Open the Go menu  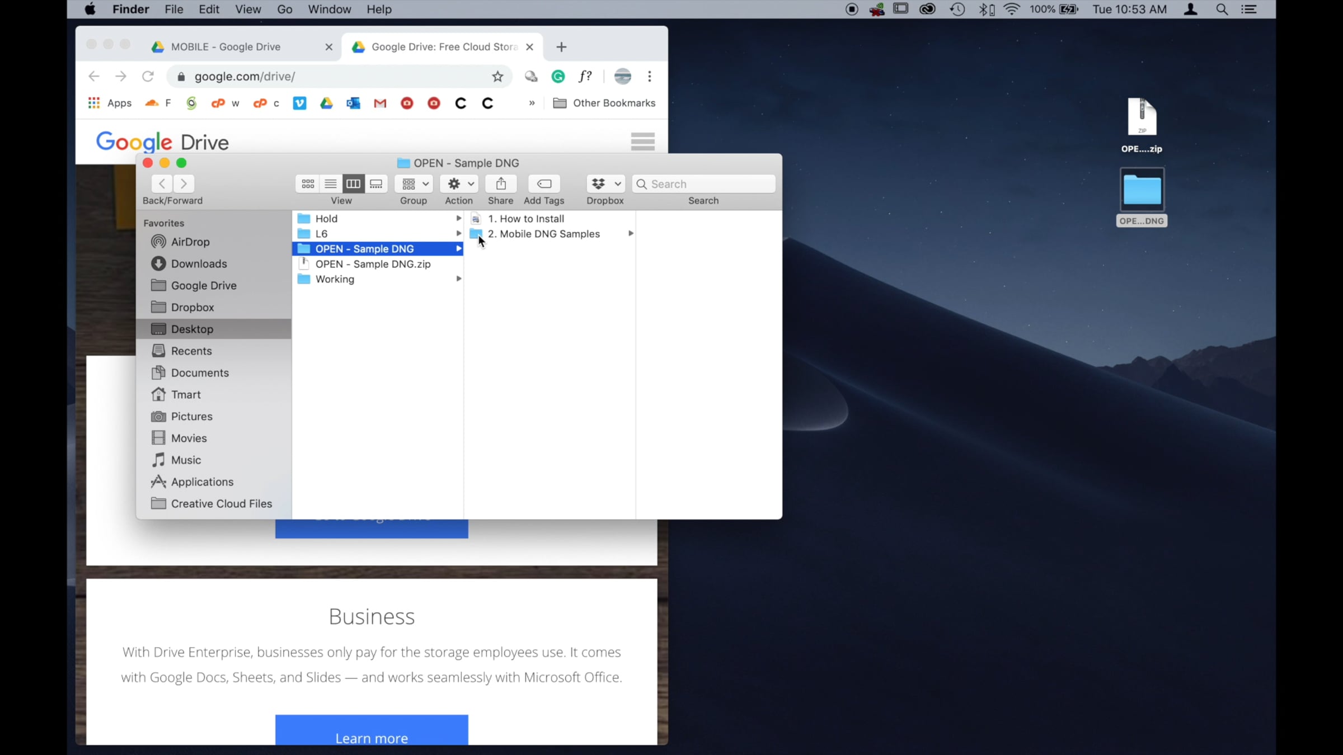click(x=284, y=10)
